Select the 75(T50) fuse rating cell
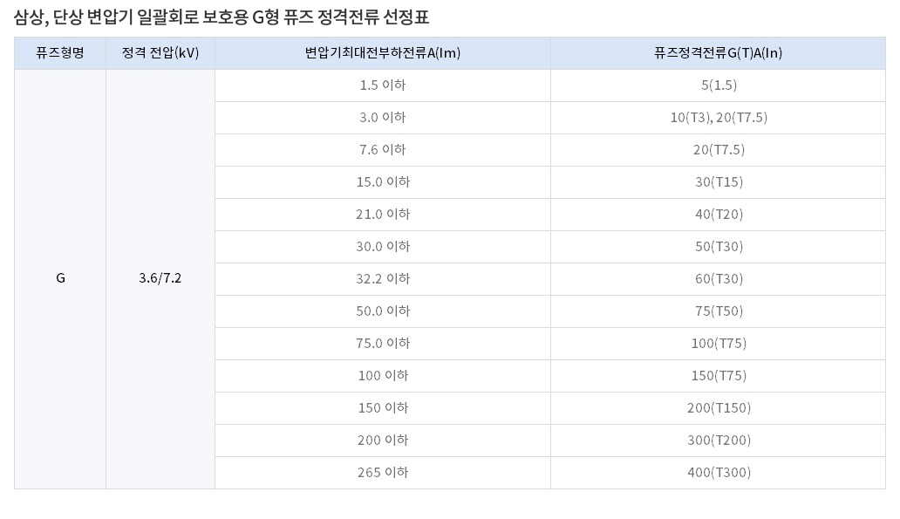900x519 pixels. pyautogui.click(x=719, y=311)
